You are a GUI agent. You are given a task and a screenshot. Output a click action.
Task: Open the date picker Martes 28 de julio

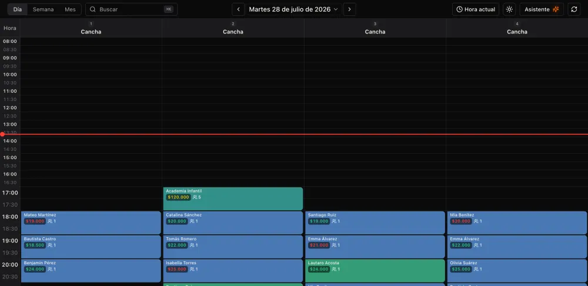(x=293, y=9)
